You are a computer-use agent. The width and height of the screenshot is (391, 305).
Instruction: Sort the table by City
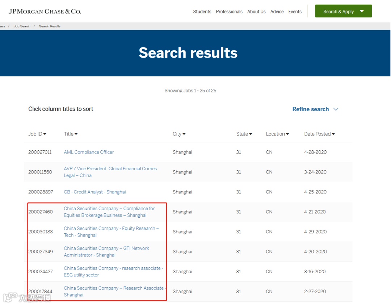179,134
